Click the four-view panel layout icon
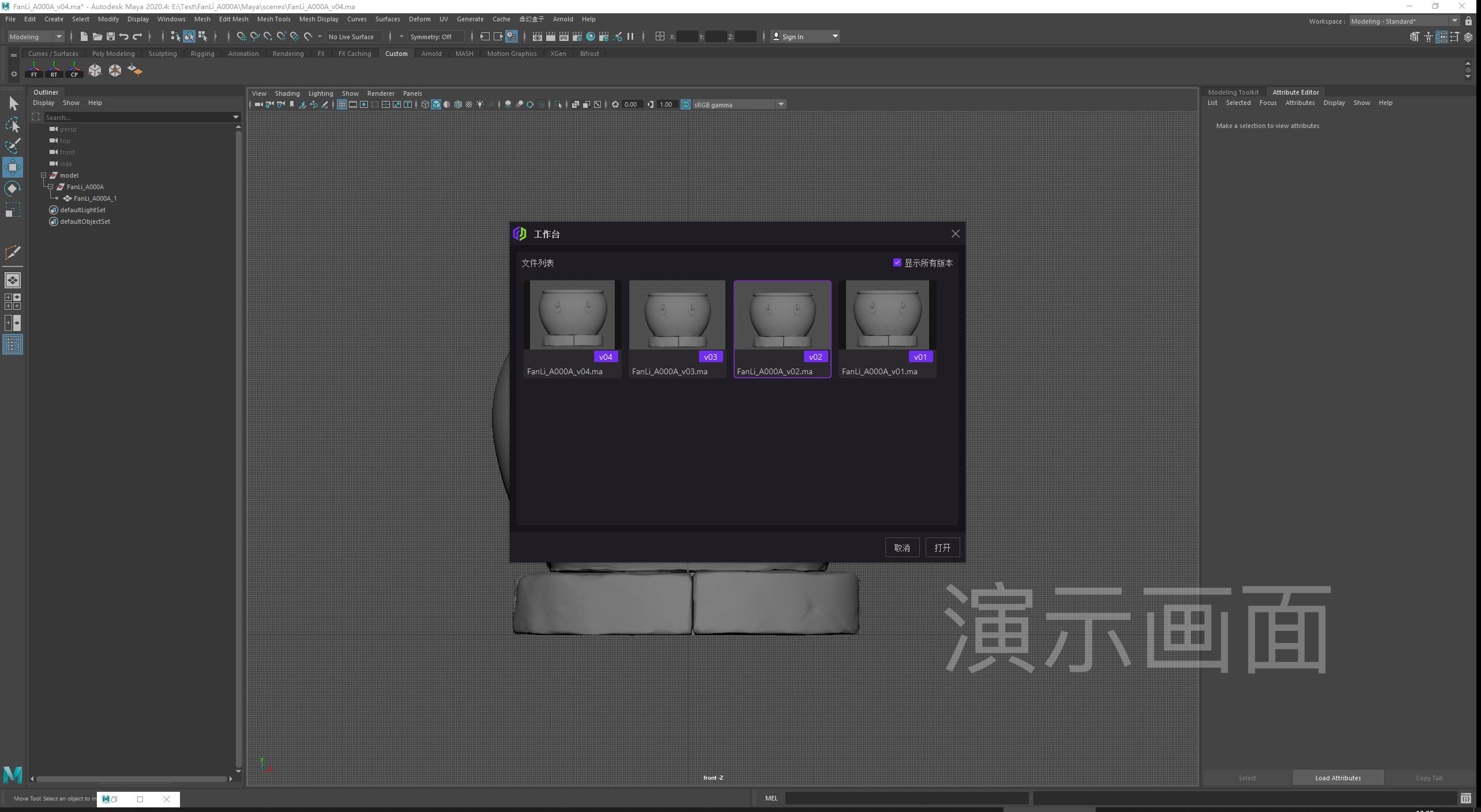Viewport: 1481px width, 812px height. tap(13, 302)
